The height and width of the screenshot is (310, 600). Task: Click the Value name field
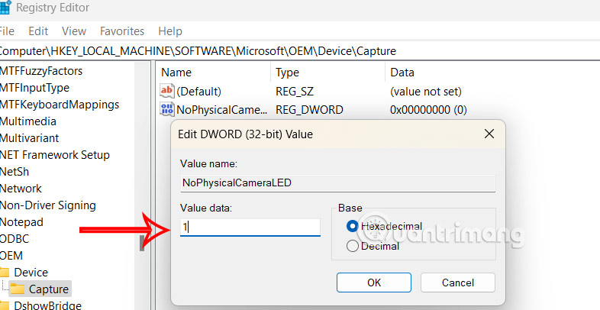pos(338,183)
